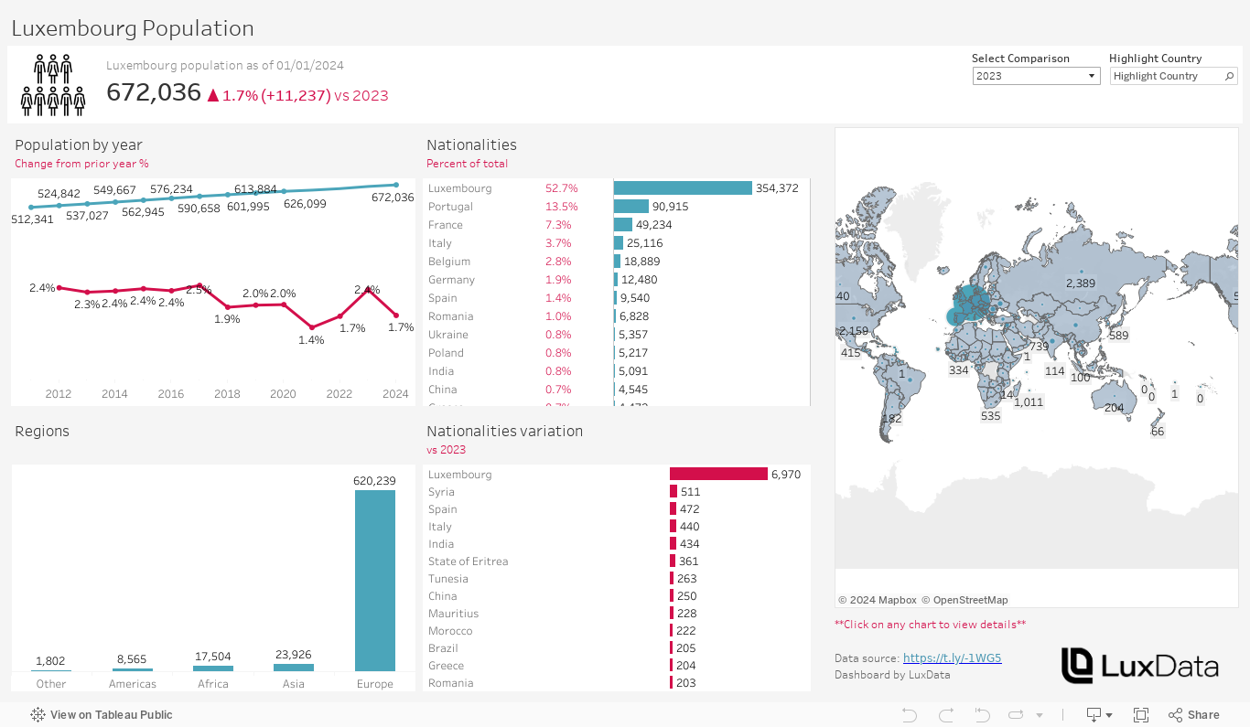The width and height of the screenshot is (1250, 727).
Task: Open the replay options dropdown arrow
Action: (x=1039, y=715)
